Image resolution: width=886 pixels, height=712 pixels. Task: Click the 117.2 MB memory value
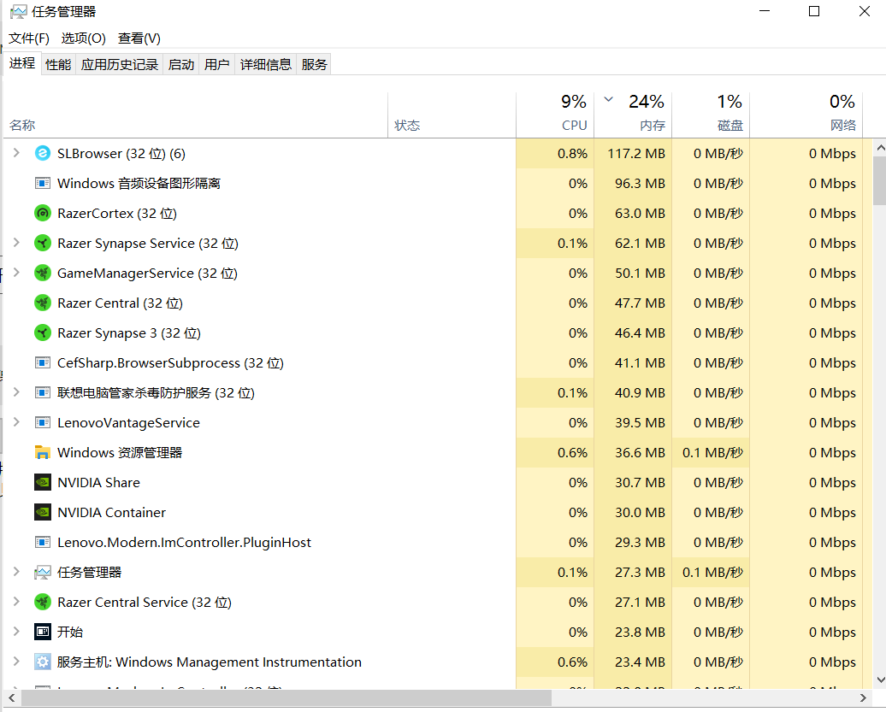tap(636, 154)
